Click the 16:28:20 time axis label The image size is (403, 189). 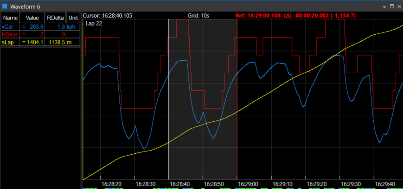click(110, 183)
